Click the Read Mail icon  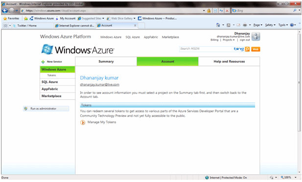coord(238,25)
